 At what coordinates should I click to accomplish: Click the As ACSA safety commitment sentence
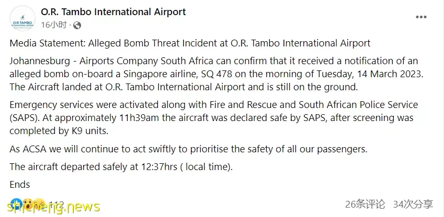tap(188, 149)
